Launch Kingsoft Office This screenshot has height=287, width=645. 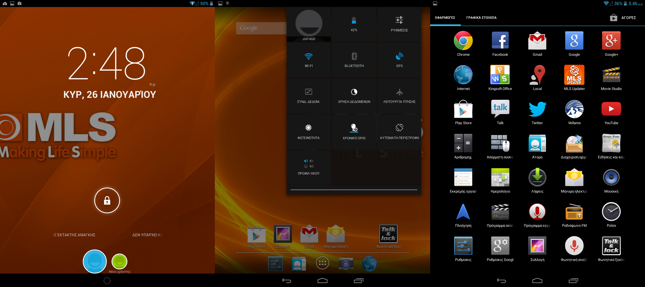coord(500,75)
